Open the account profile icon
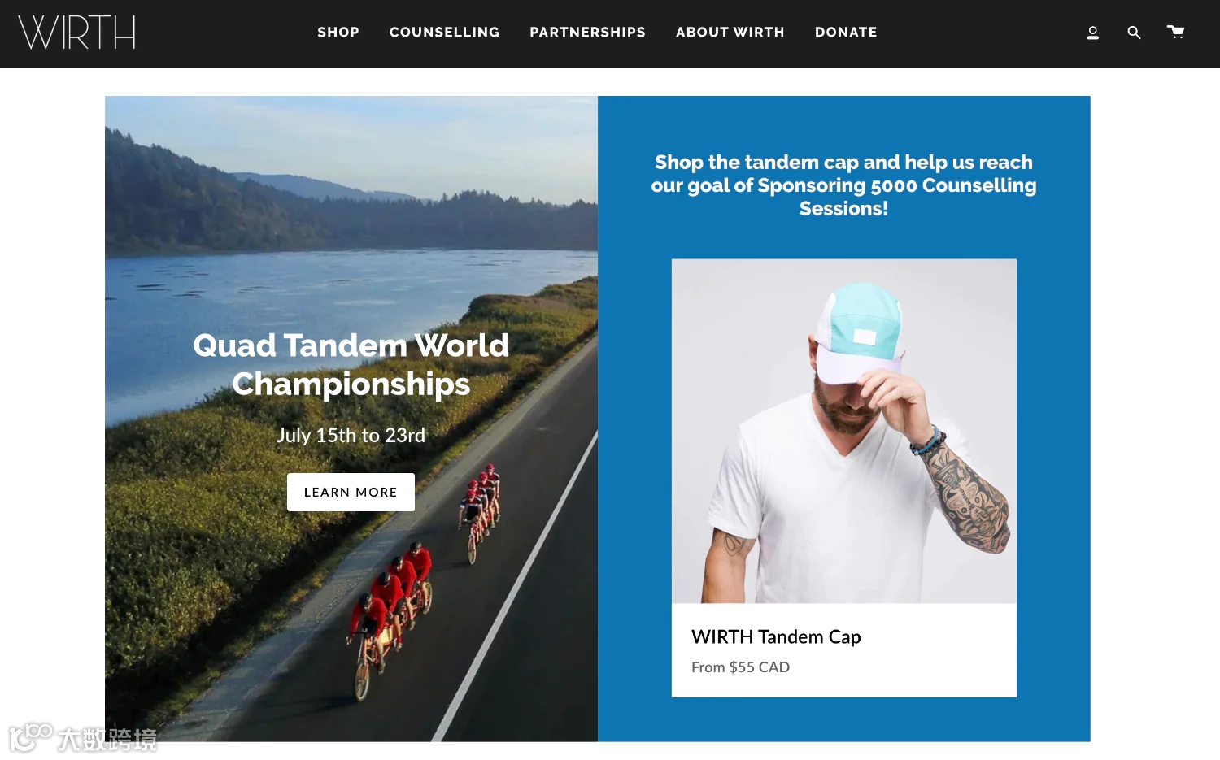The width and height of the screenshot is (1220, 760). [1092, 33]
